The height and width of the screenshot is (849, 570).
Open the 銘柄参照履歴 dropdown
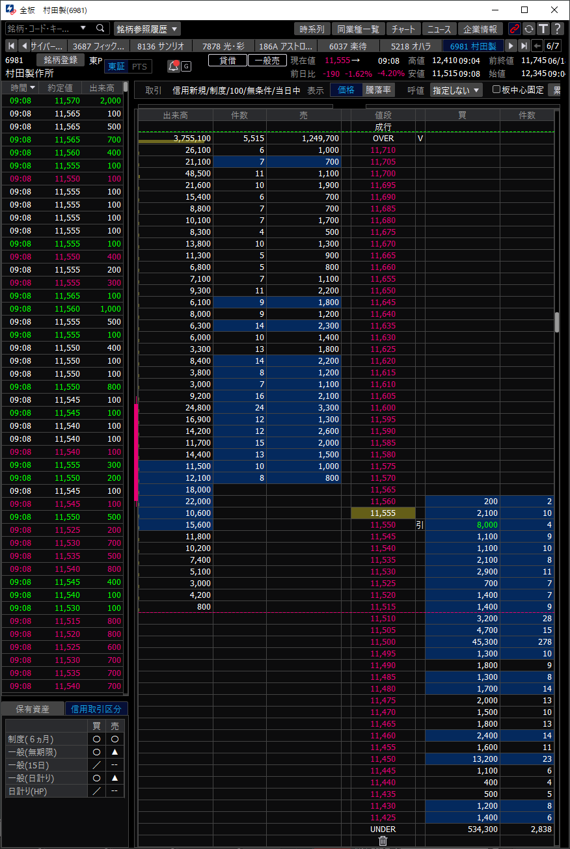tap(147, 29)
